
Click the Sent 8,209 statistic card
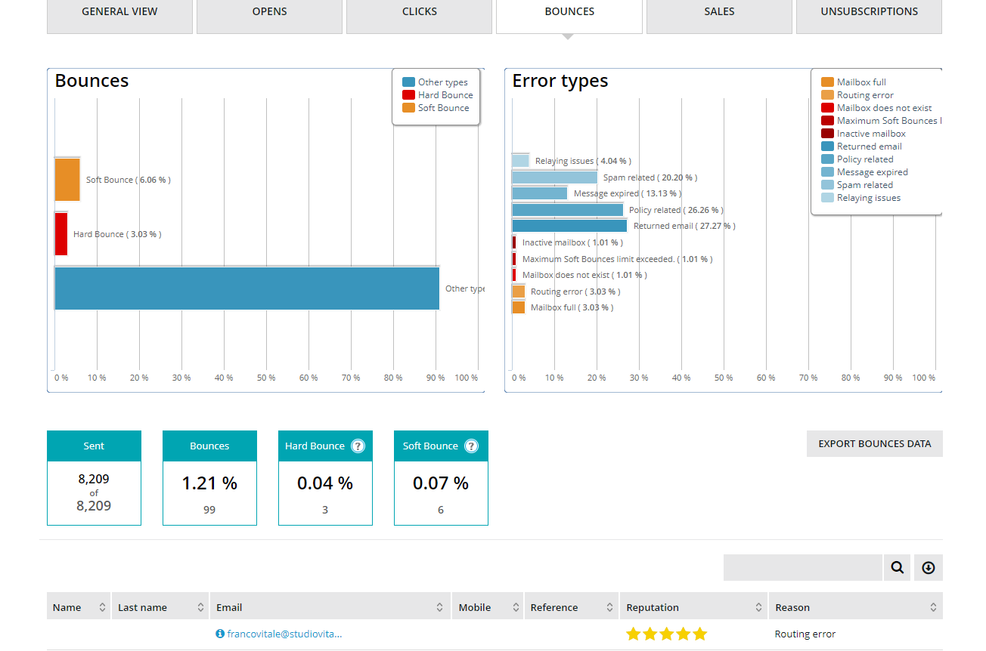pyautogui.click(x=94, y=478)
